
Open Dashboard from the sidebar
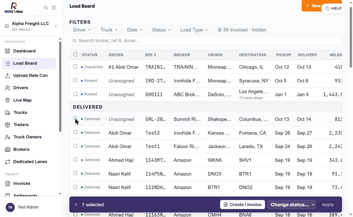click(x=29, y=51)
